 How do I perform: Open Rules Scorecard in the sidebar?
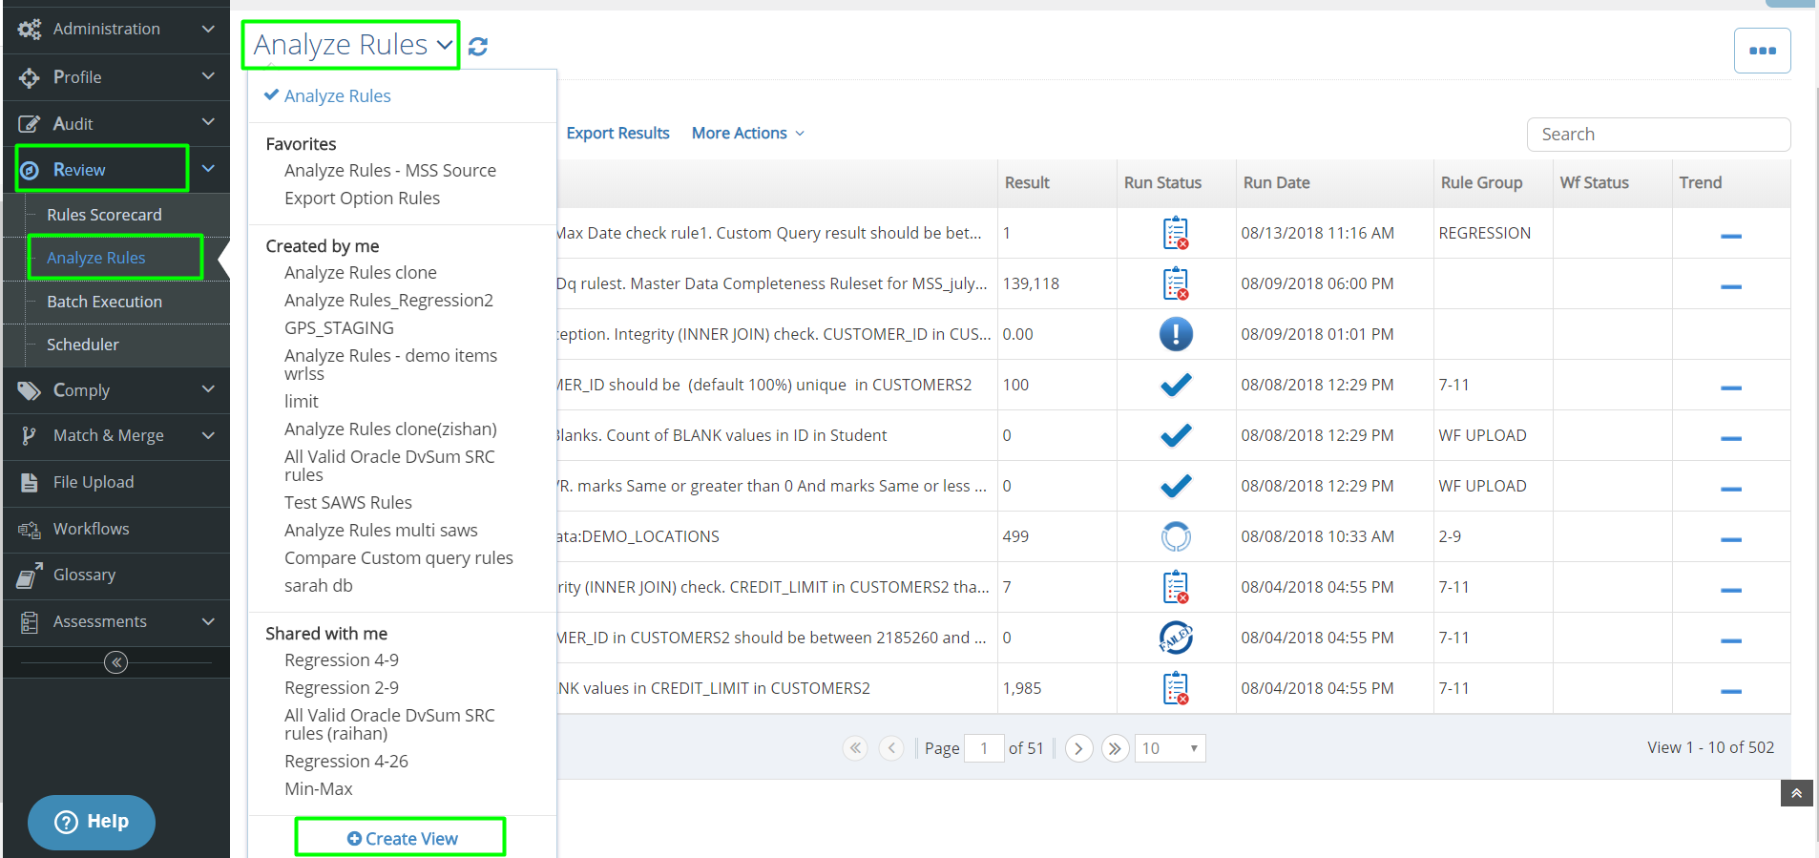(x=104, y=215)
